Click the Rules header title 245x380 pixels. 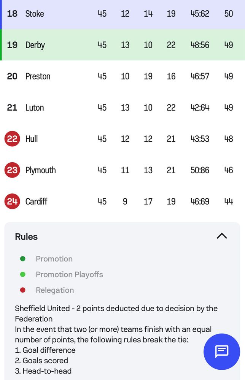[26, 236]
